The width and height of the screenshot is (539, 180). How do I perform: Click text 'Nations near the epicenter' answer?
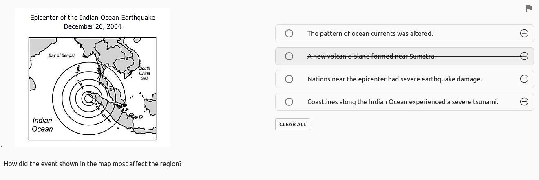(x=394, y=79)
